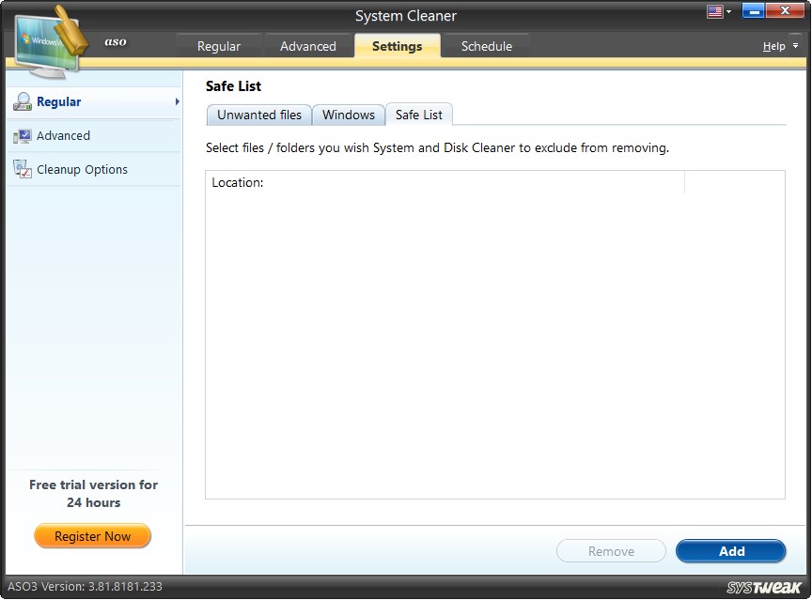Click the aso logo near the top left
Viewport: 812px width, 600px height.
(115, 42)
